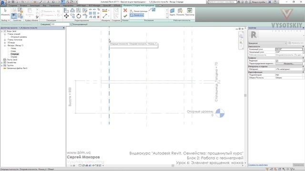Click the Смещение offset input field
The height and width of the screenshot is (171, 305).
[x=60, y=24]
